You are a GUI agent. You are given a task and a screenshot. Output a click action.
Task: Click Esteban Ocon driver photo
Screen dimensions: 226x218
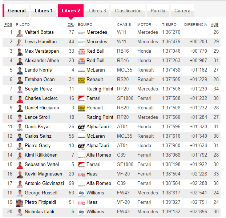pos(20,80)
